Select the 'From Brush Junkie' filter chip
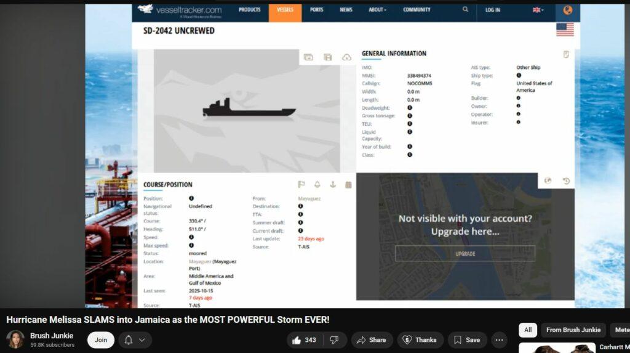Screen dimensions: 630x353 coord(573,330)
